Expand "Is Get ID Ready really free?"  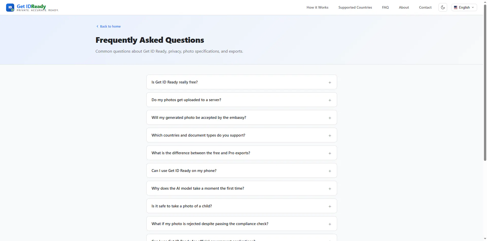pyautogui.click(x=241, y=82)
